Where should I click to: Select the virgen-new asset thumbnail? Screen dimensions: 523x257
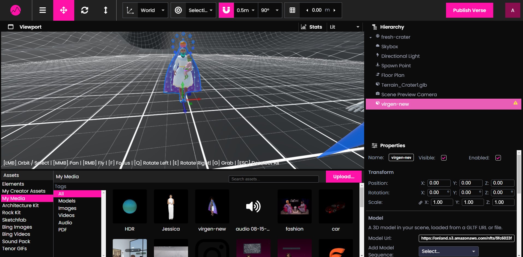[x=212, y=207]
